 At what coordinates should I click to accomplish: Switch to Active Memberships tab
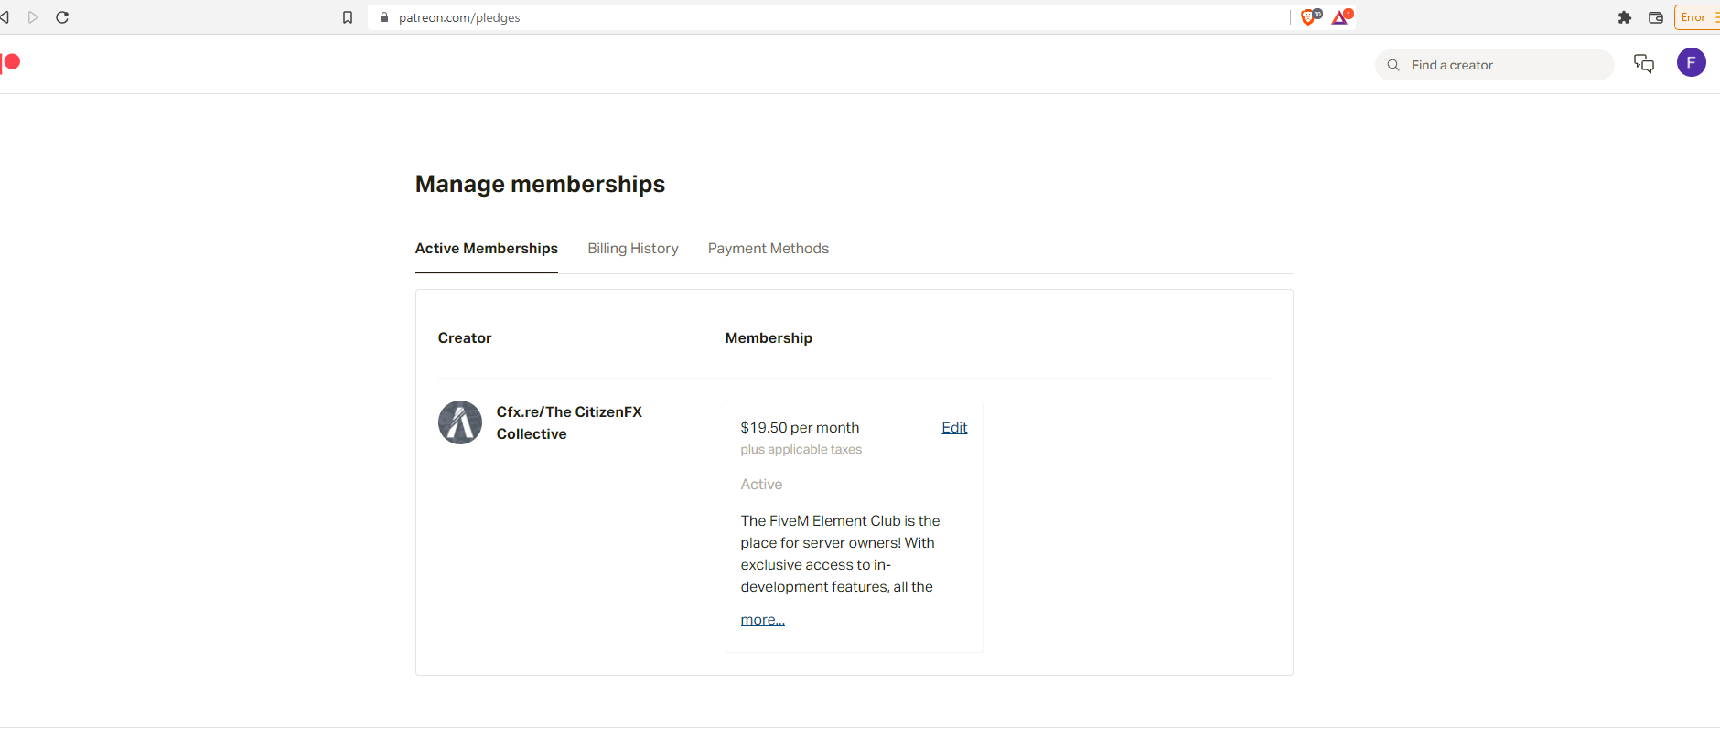click(x=487, y=249)
